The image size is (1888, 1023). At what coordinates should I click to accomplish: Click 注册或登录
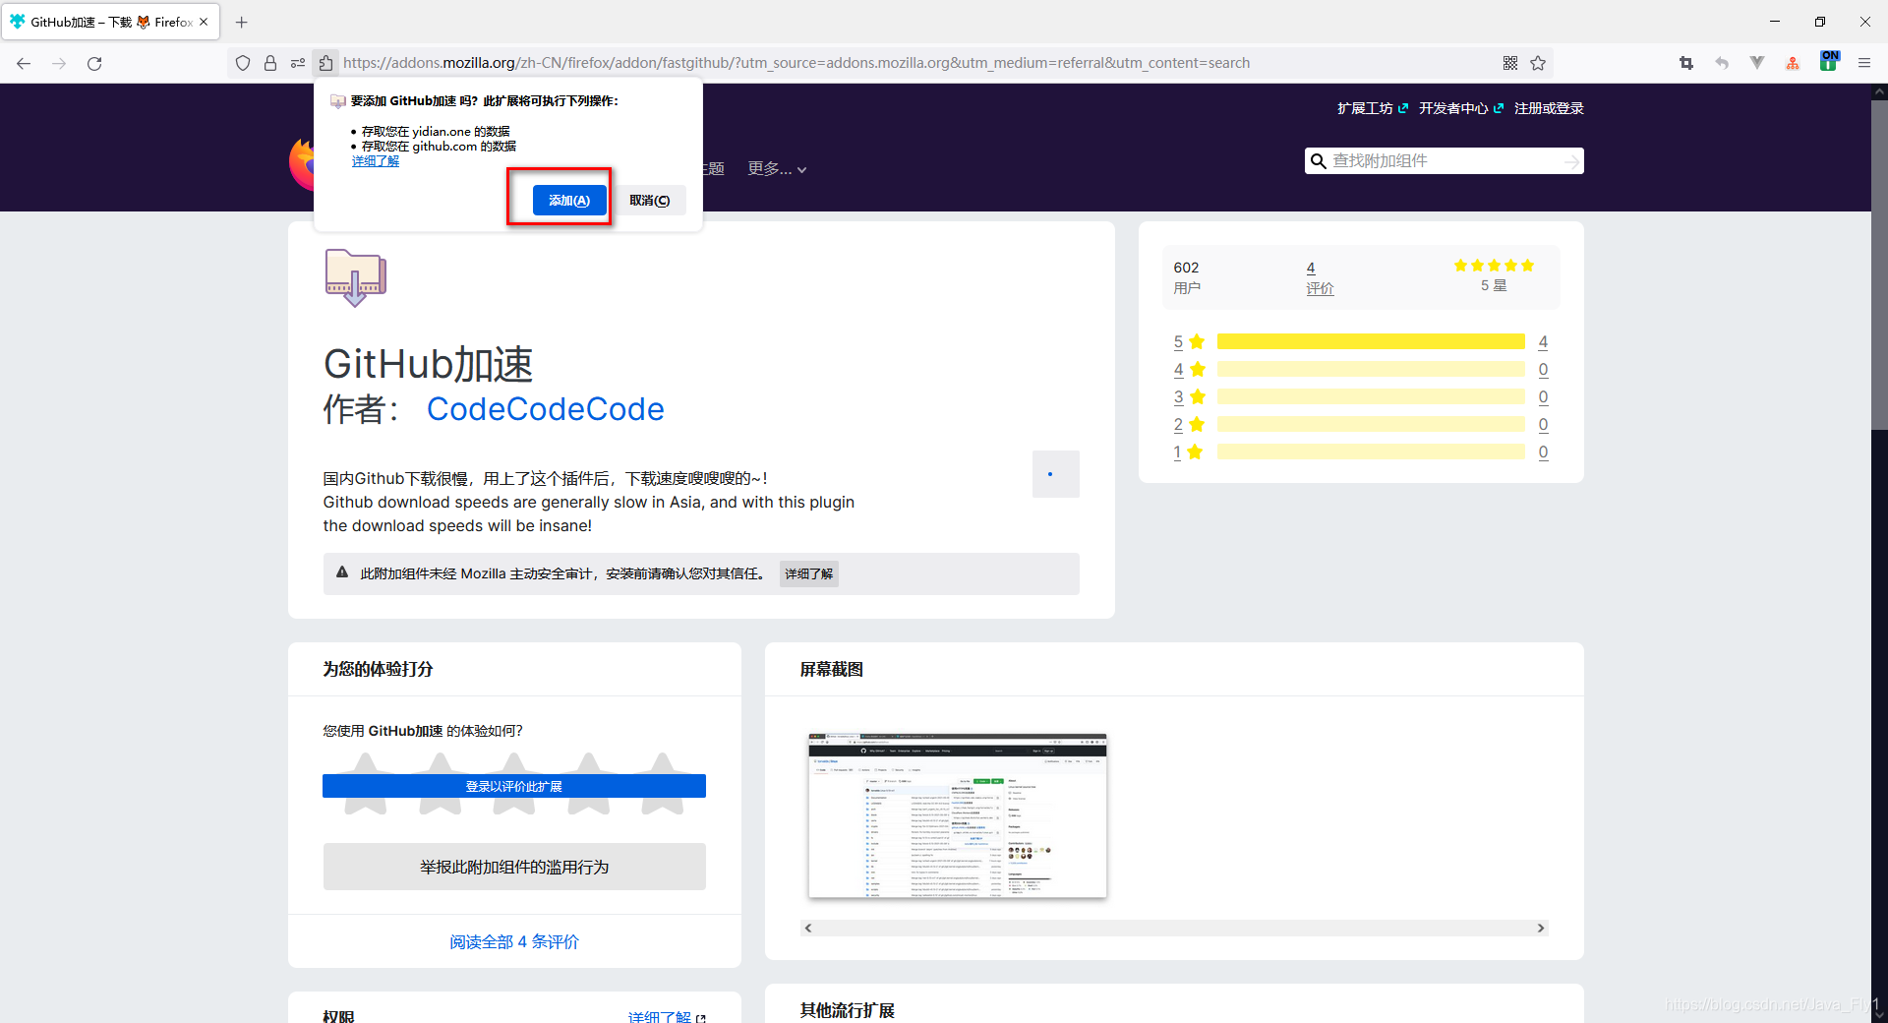click(x=1549, y=108)
